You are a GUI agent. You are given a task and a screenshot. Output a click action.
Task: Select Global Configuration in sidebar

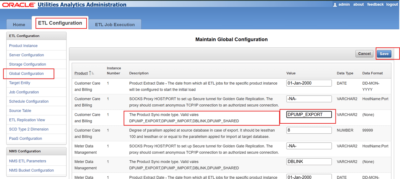[26, 74]
